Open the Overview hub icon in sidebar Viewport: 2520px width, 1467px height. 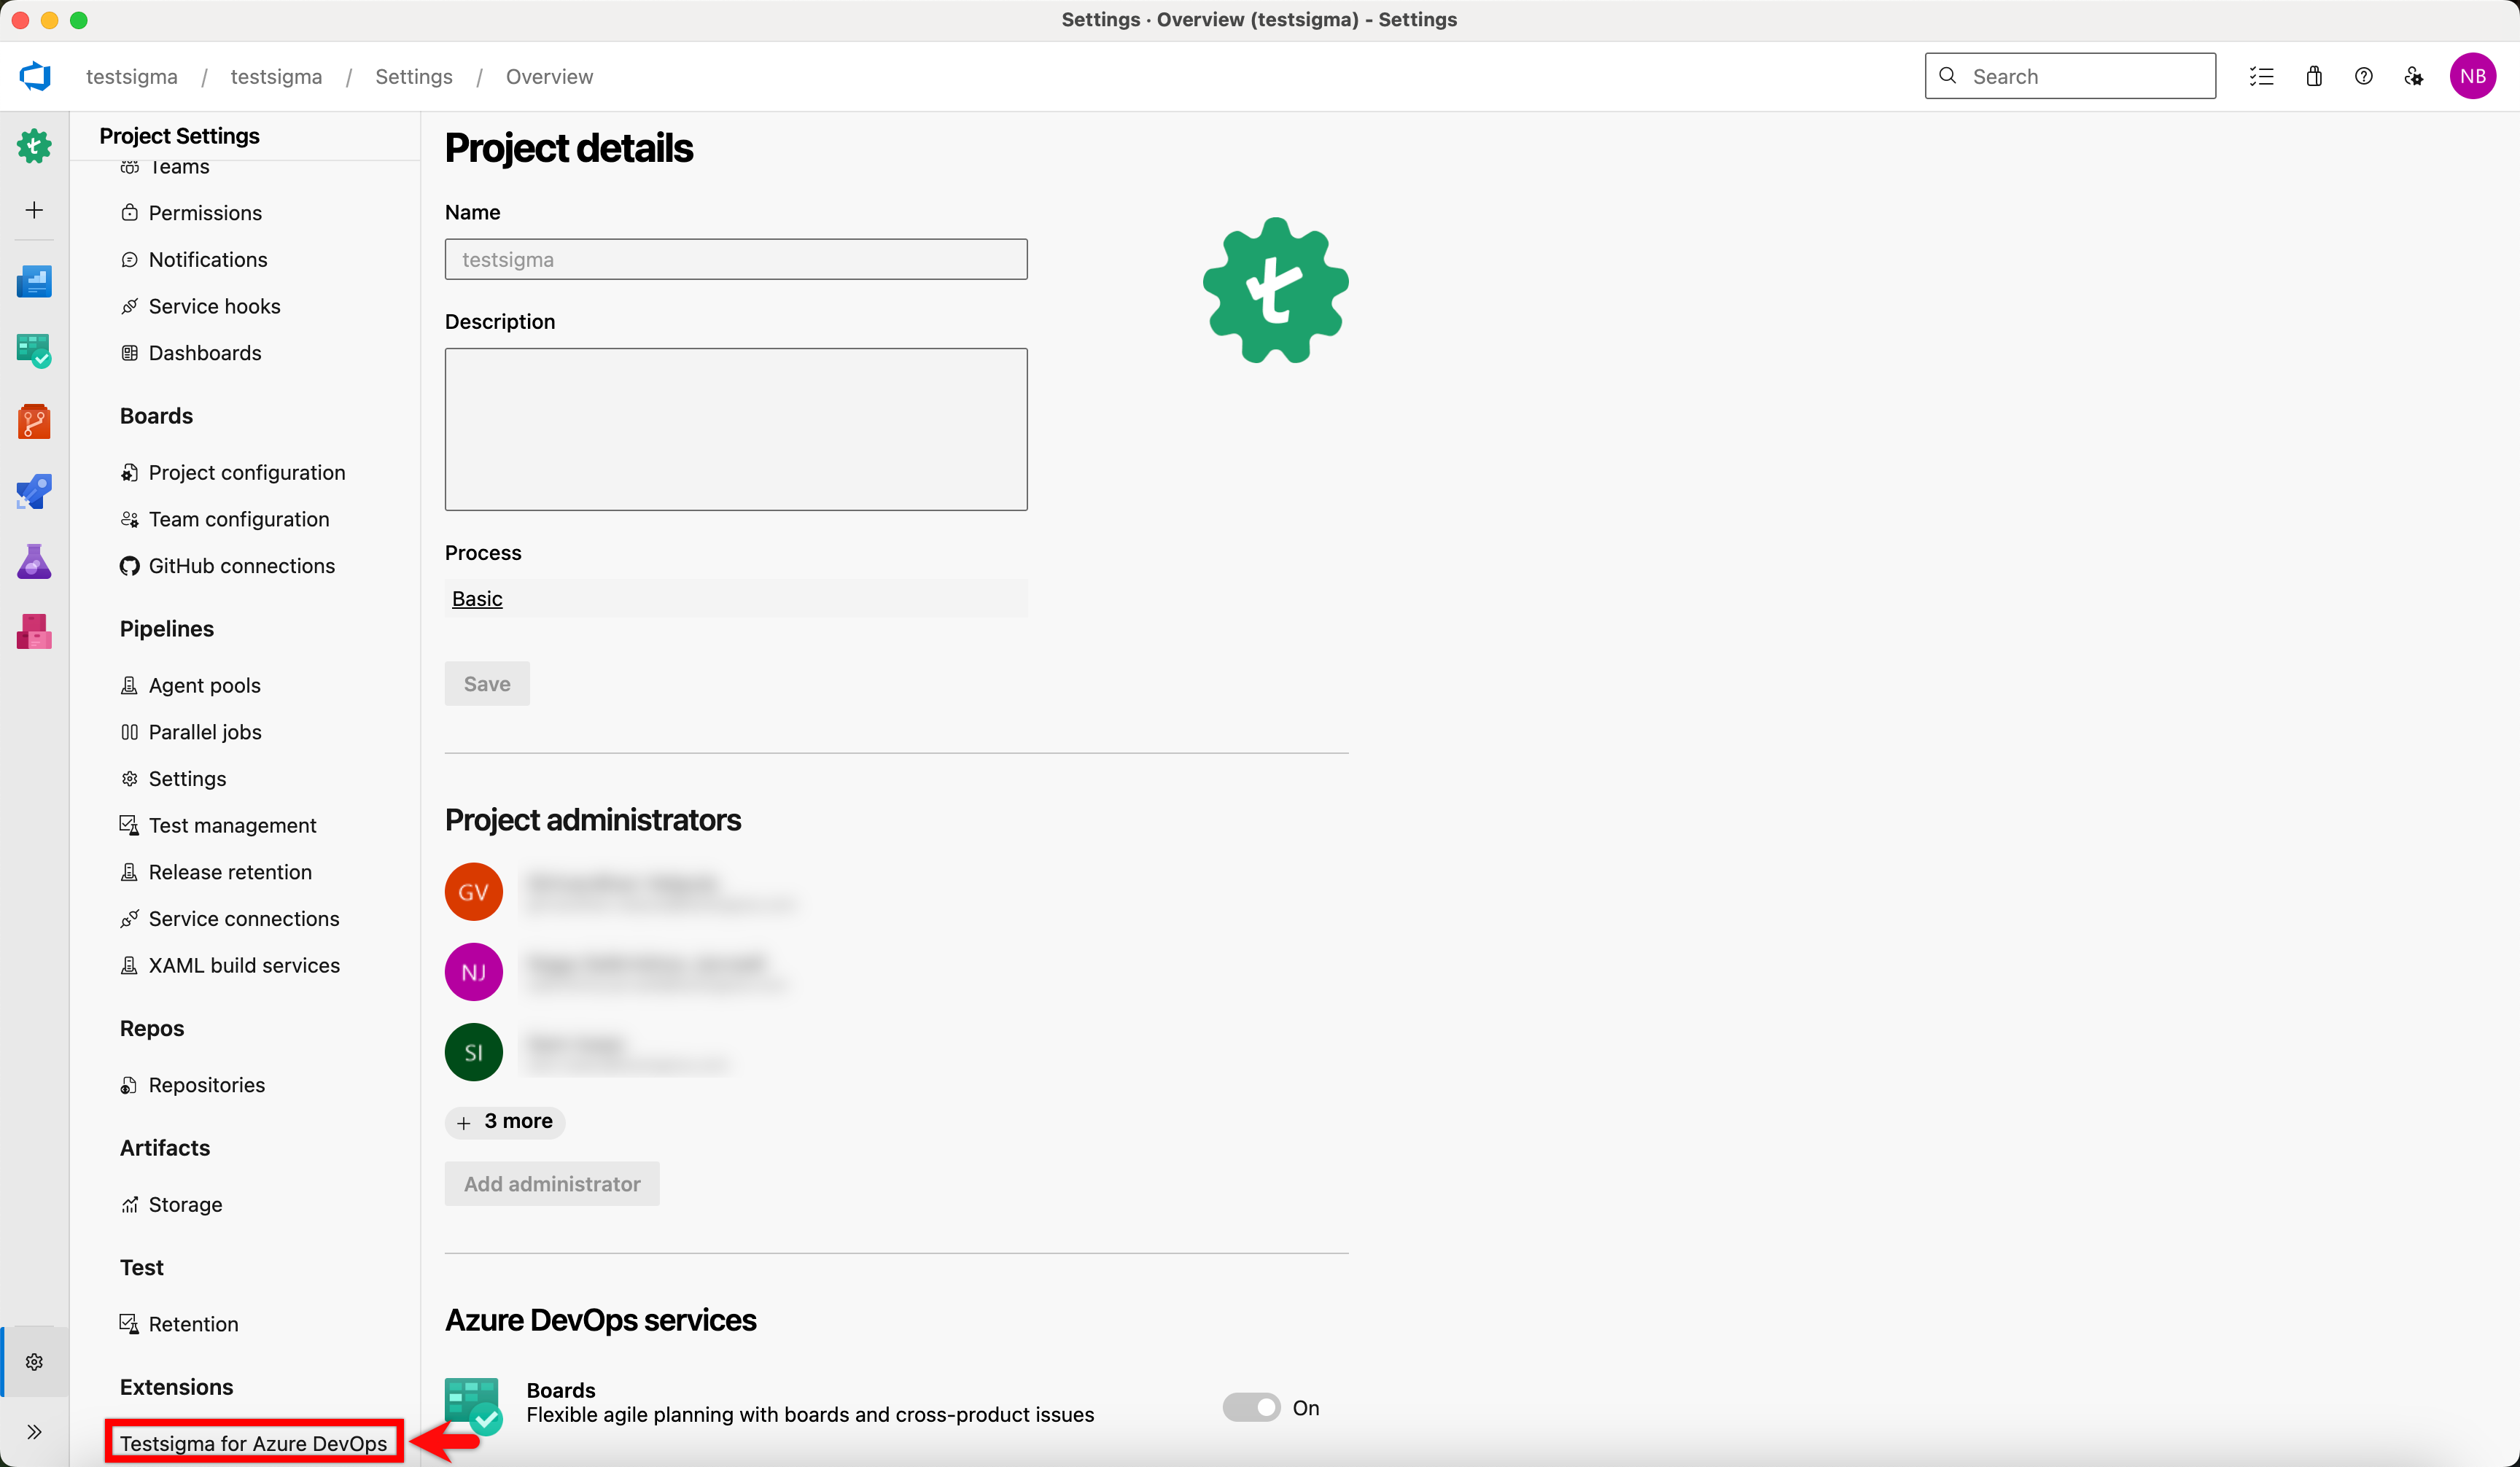pos(34,281)
